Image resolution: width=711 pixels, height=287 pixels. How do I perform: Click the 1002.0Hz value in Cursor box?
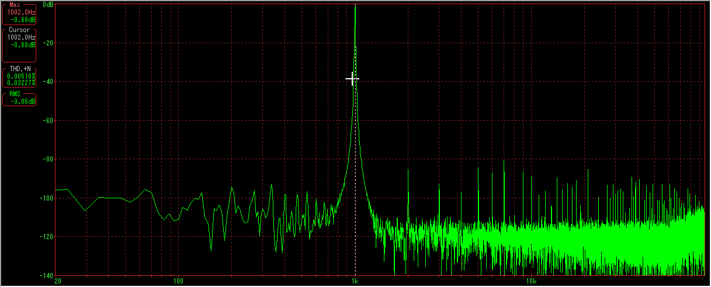[21, 37]
